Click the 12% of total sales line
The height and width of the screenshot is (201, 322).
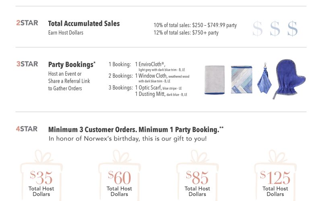[x=186, y=33]
